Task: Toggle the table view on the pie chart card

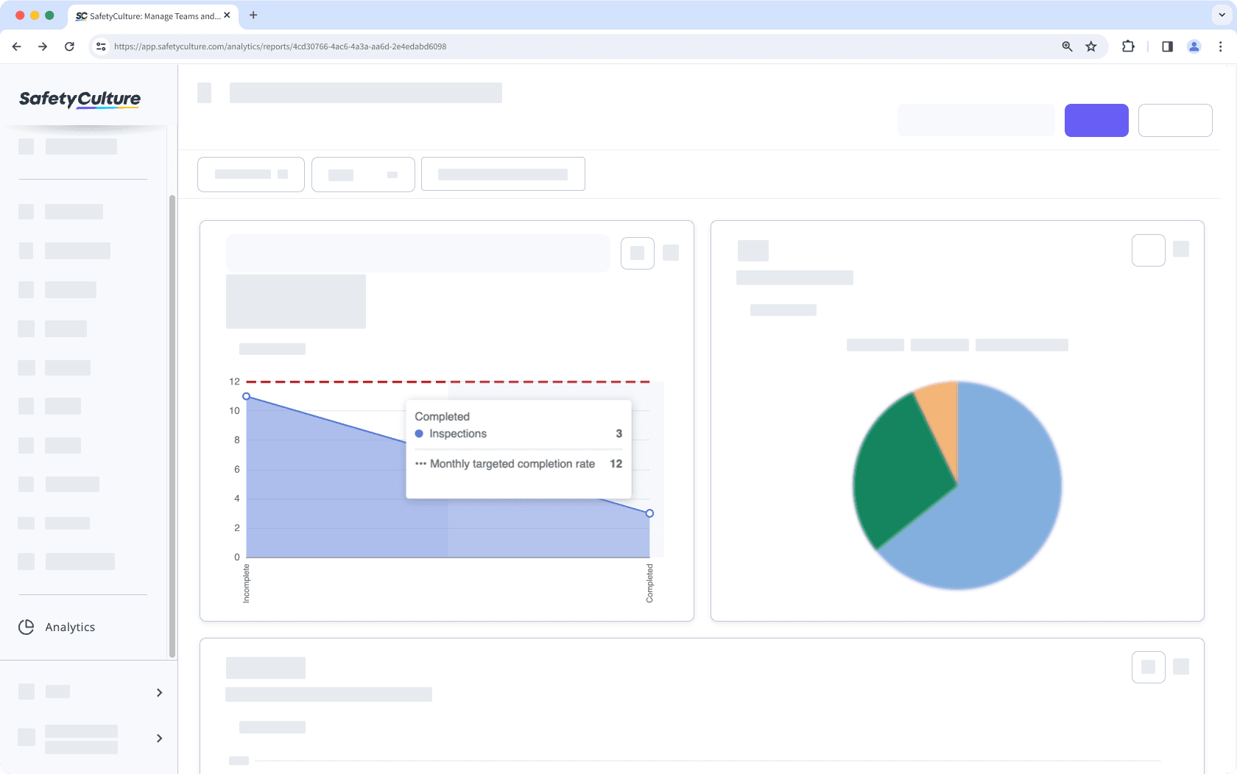Action: (x=1148, y=250)
